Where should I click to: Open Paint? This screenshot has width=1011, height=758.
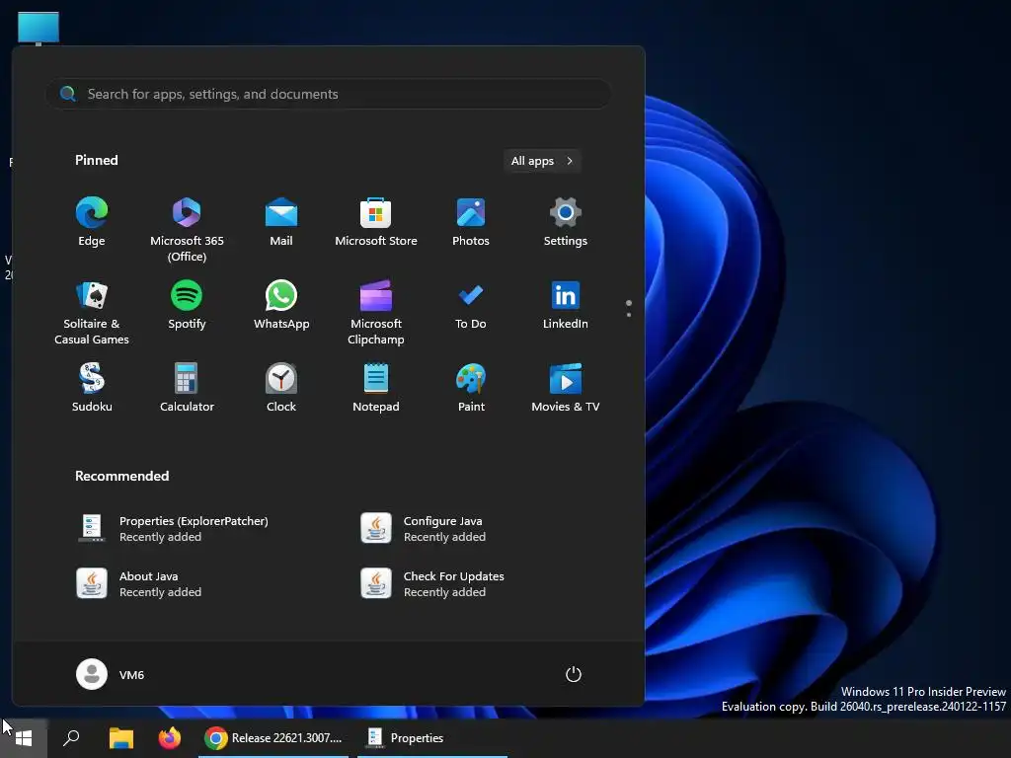(x=471, y=388)
